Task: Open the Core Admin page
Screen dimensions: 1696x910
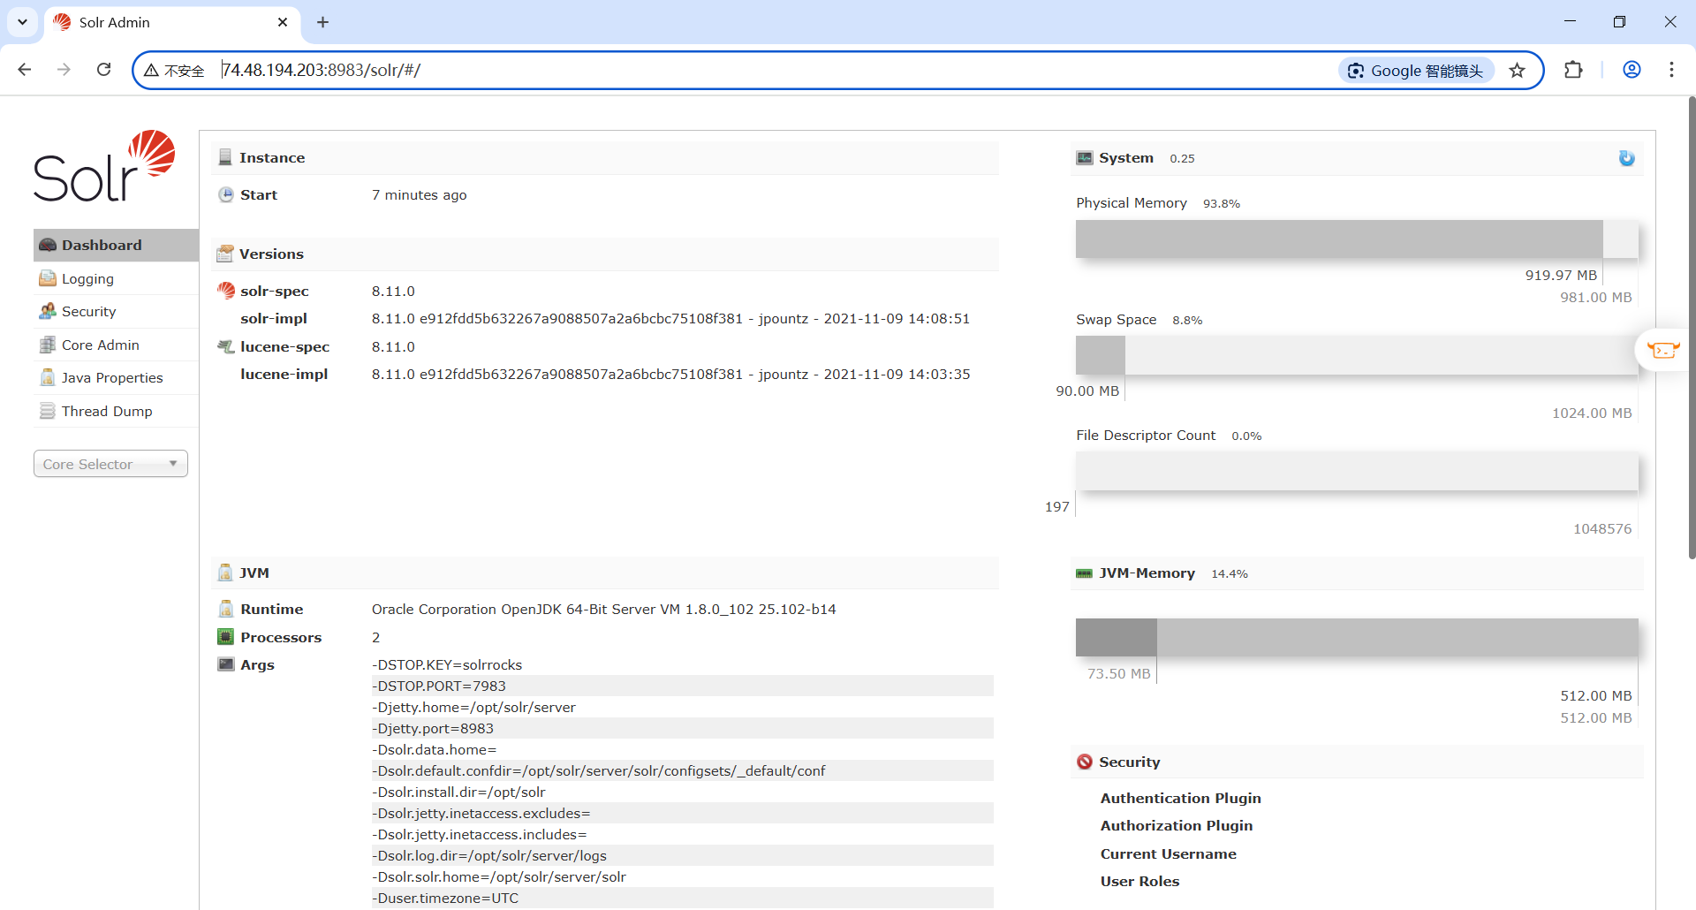Action: tap(116, 345)
